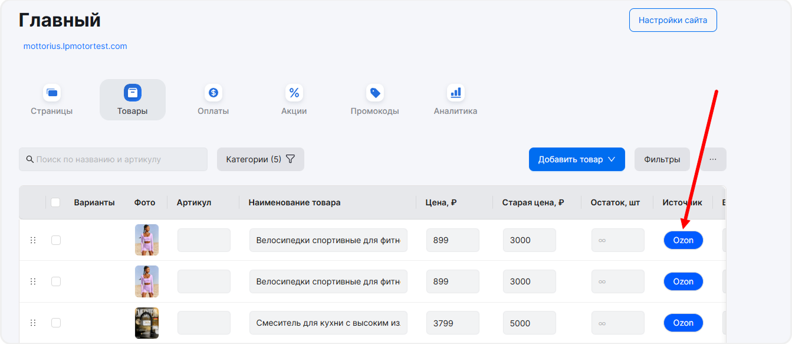Toggle the select-all checkbox in table header

(55, 202)
